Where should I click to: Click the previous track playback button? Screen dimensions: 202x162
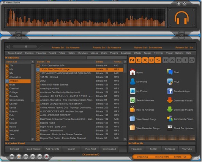12,157
